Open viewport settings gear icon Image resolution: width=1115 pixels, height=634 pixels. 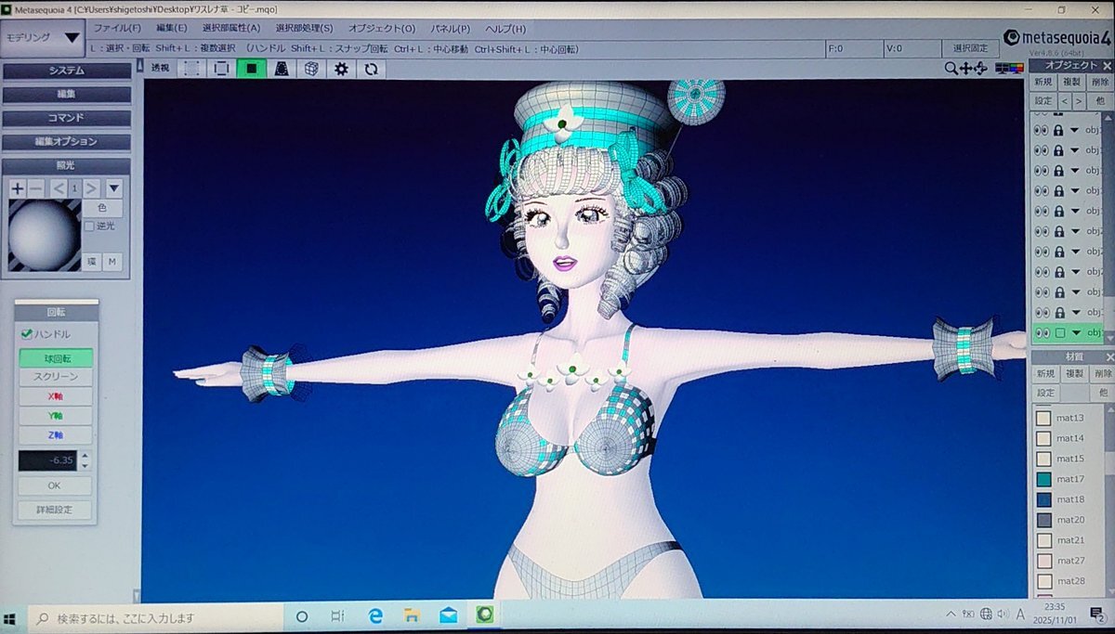[x=341, y=68]
